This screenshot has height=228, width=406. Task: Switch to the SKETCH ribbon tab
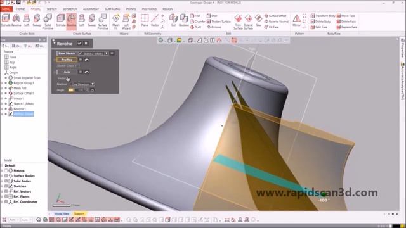pyautogui.click(x=52, y=9)
